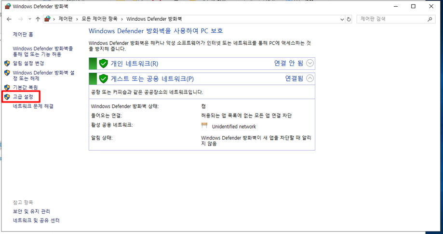Click the '게스트 또는 공용 네트워크(P)' heading
Image resolution: width=443 pixels, height=234 pixels.
pyautogui.click(x=152, y=79)
